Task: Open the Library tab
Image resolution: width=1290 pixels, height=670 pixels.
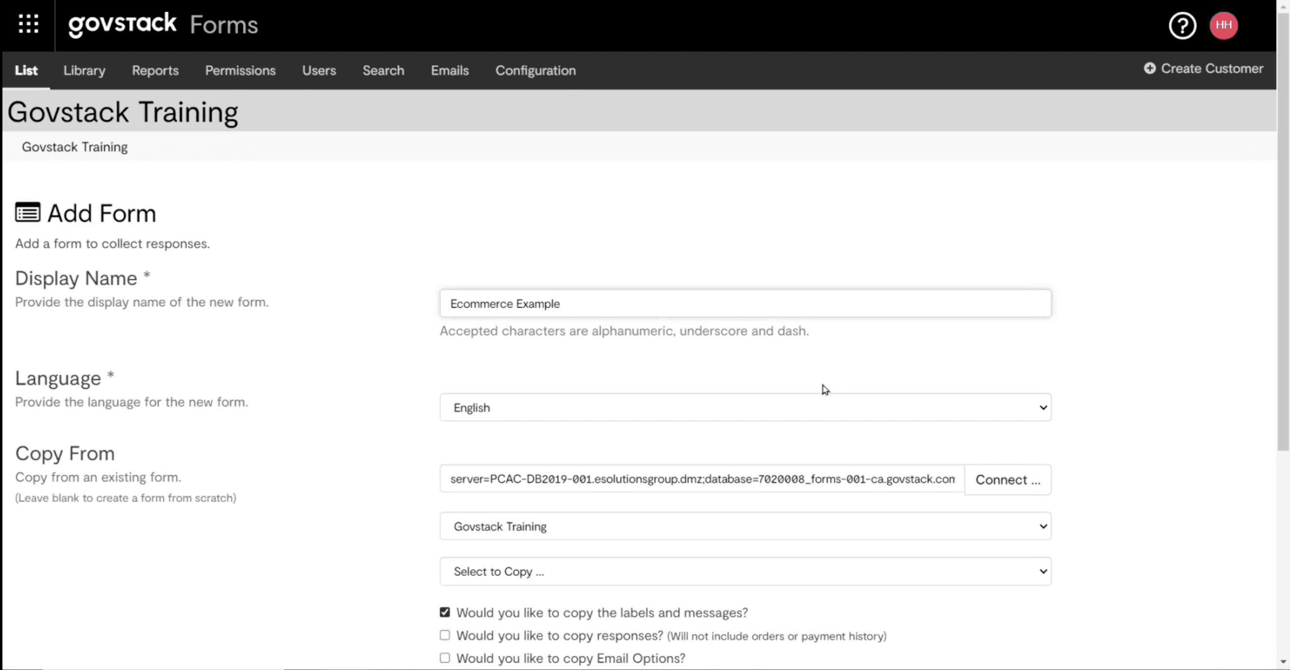Action: point(84,71)
